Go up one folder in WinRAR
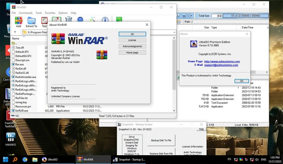This screenshot has width=283, height=164. click(15, 32)
